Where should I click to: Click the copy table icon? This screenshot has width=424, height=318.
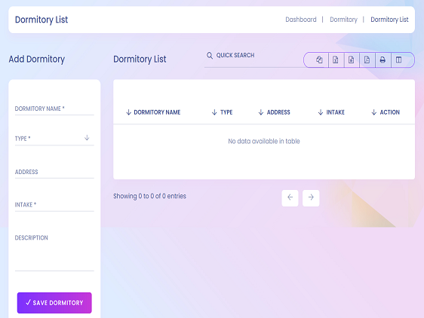coord(319,60)
